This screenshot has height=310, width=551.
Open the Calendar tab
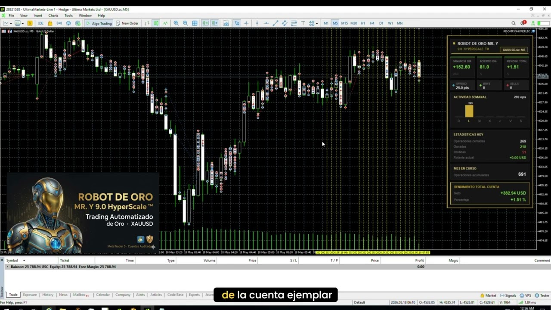(x=103, y=295)
